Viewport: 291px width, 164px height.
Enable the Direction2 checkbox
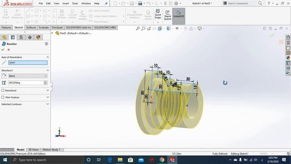(3, 90)
